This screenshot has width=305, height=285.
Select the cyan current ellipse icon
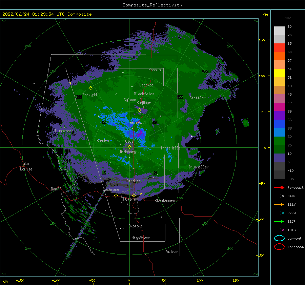(279, 238)
